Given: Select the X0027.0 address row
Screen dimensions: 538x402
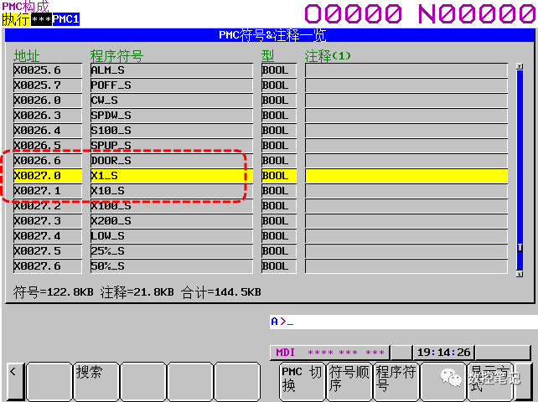Looking at the screenshot, I should click(x=47, y=176).
